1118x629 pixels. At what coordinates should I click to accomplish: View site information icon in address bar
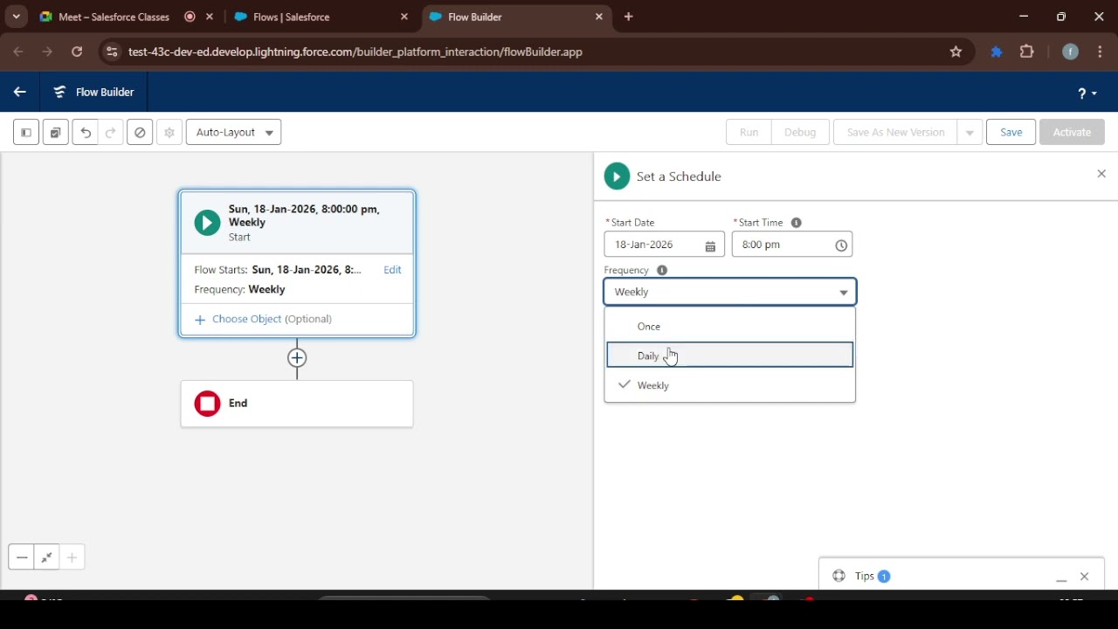(111, 52)
